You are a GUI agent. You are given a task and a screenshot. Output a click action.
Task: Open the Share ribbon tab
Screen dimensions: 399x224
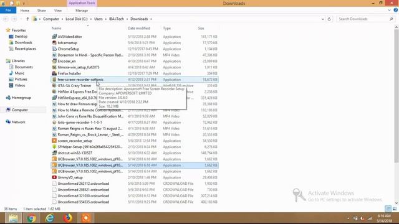(x=42, y=11)
